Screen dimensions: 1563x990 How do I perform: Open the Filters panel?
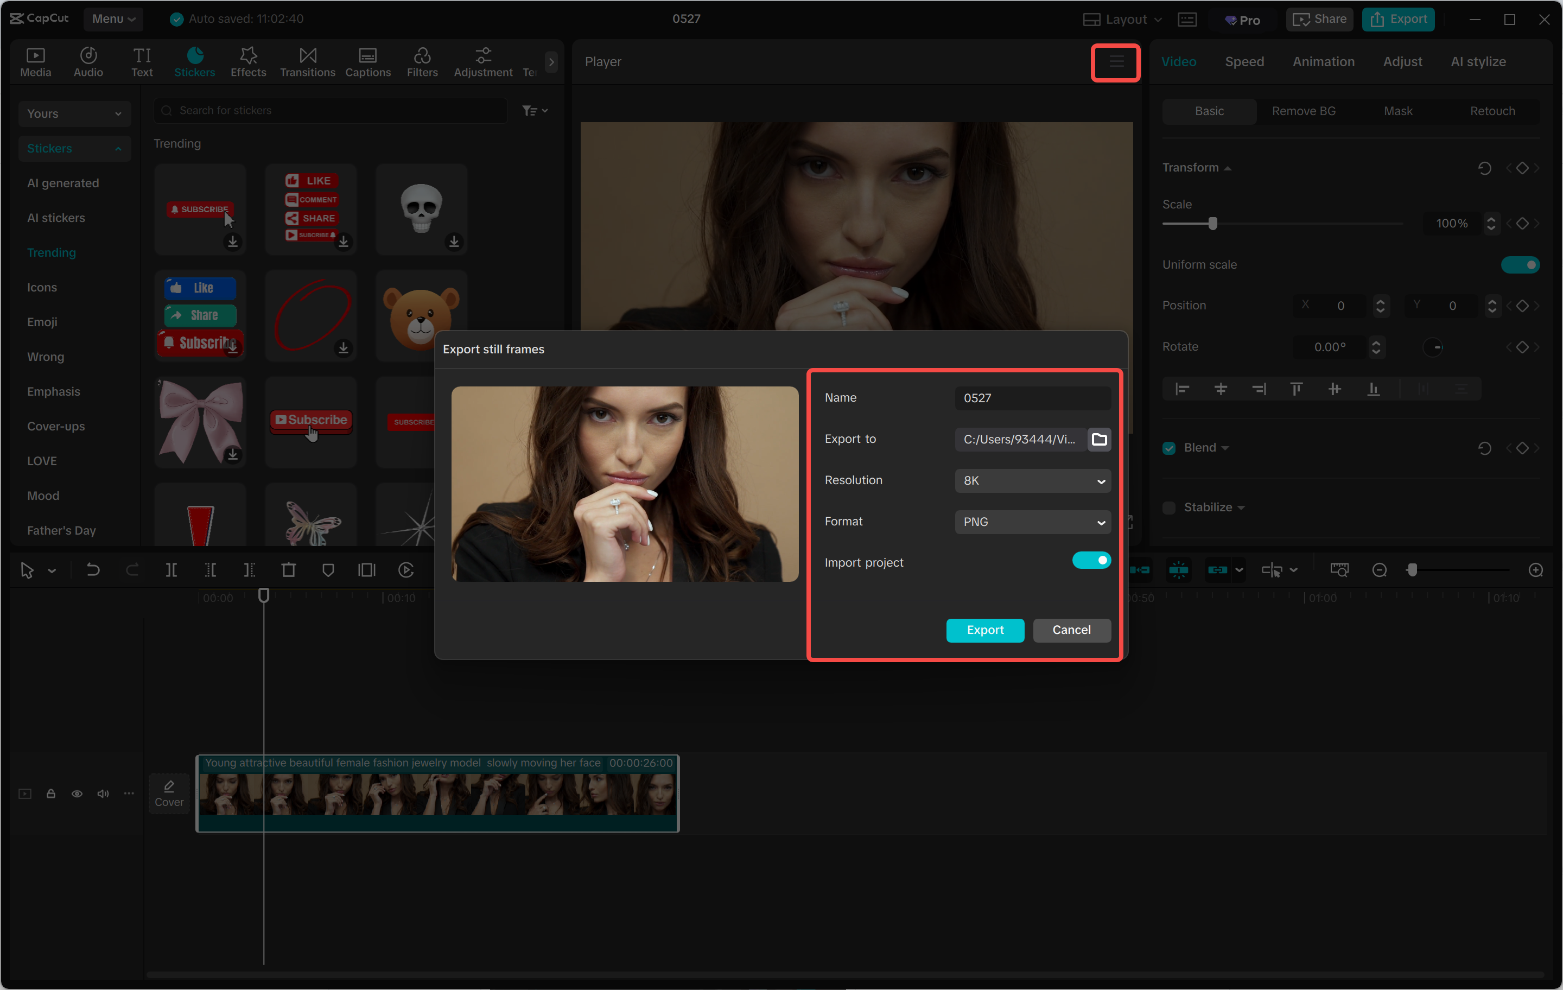(x=423, y=62)
